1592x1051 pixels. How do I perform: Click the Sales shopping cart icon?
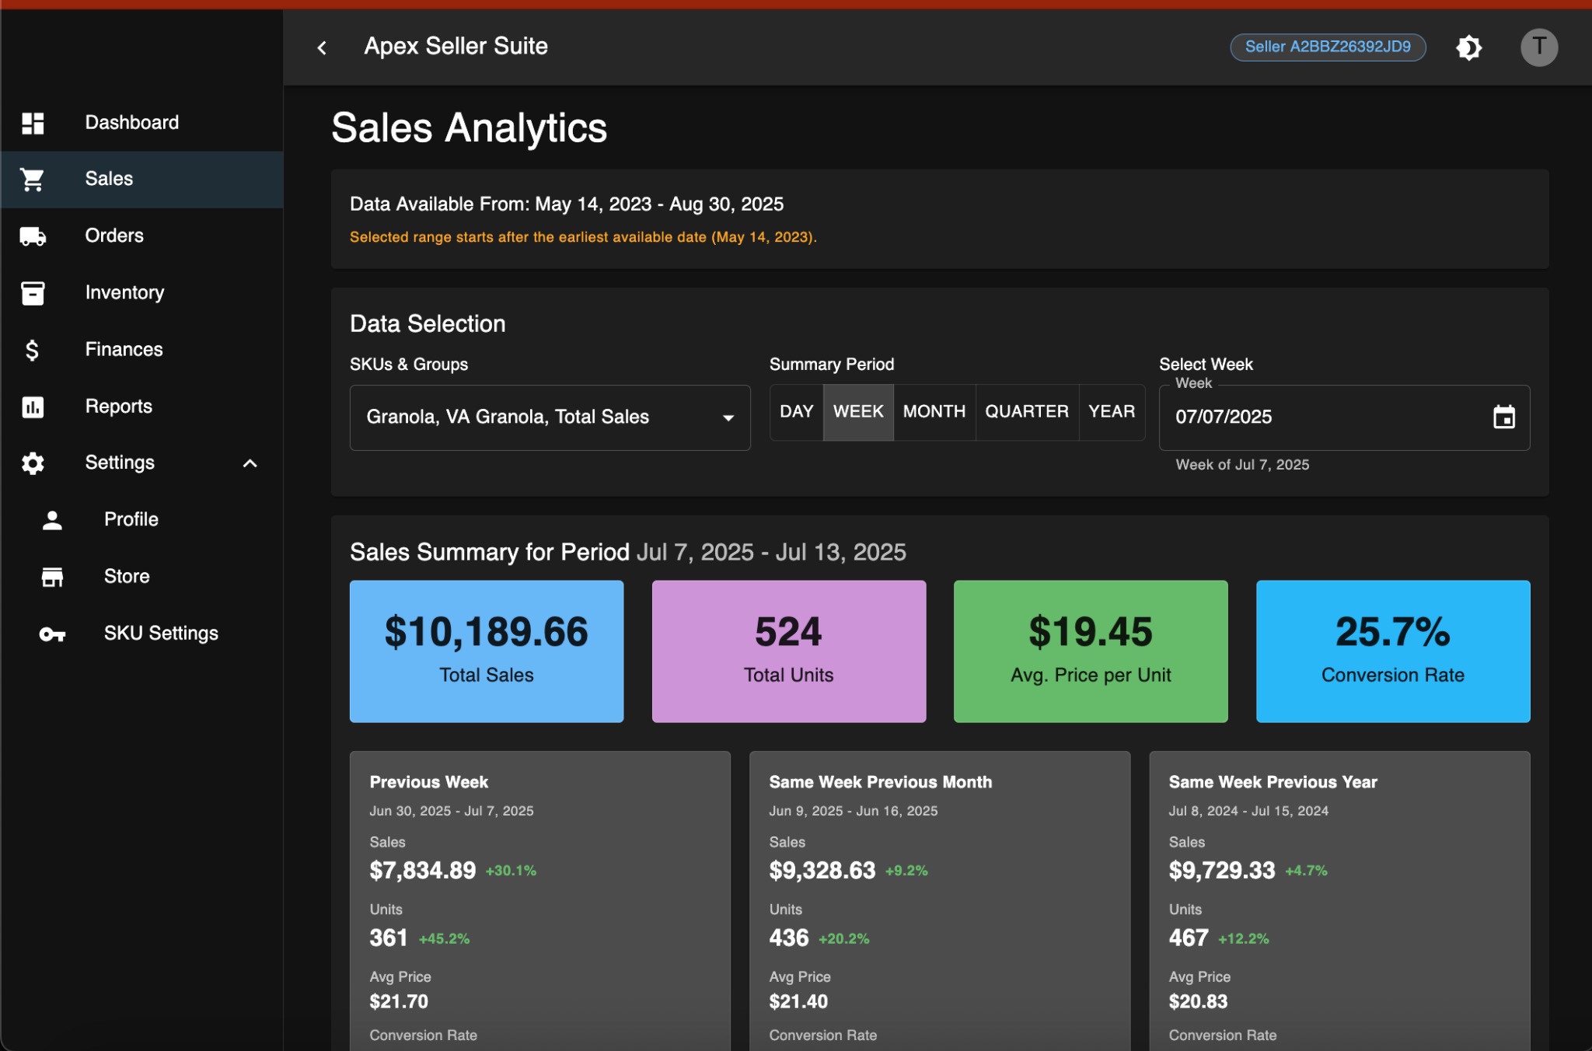33,180
